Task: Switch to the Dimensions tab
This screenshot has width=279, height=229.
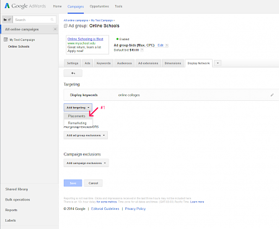Action: click(x=173, y=63)
